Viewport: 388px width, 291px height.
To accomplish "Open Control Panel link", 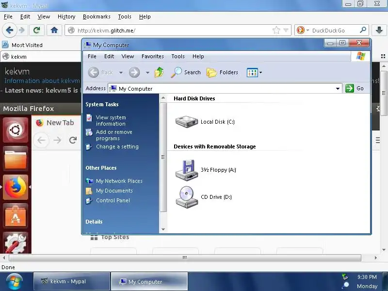I will pos(113,200).
